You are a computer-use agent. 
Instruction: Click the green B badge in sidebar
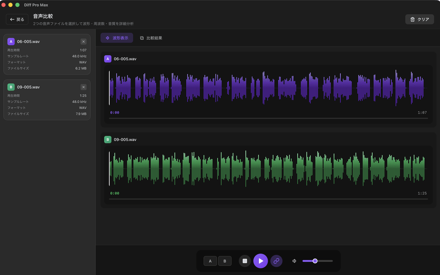point(11,87)
